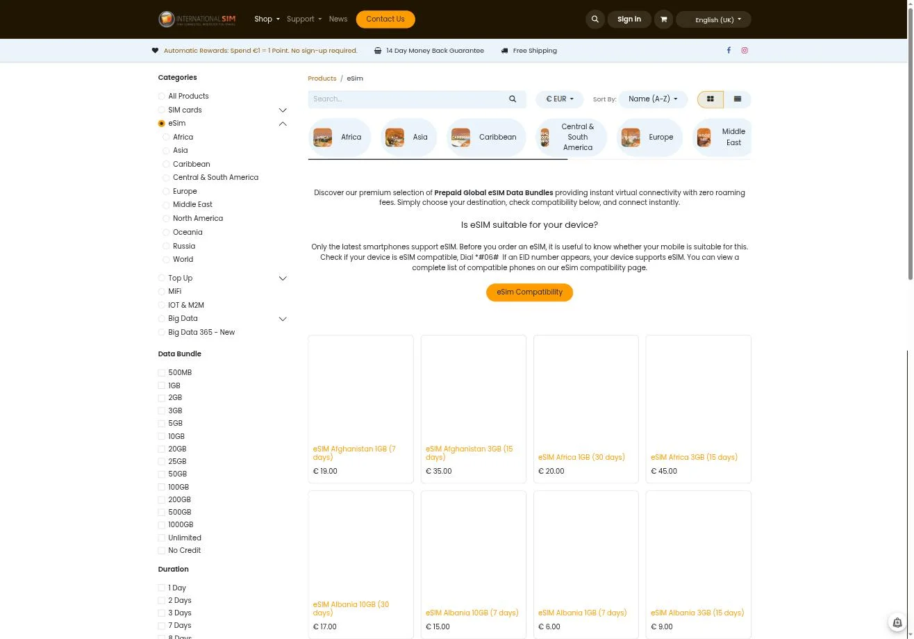Expand the Top Up category

(283, 279)
